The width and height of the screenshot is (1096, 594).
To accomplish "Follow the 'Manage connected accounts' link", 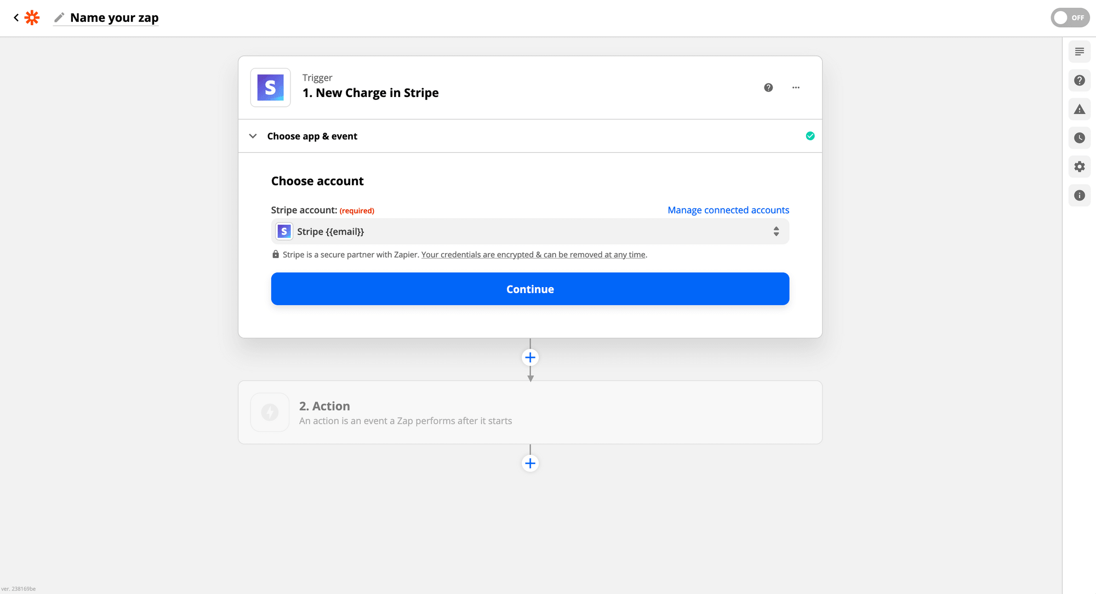I will point(728,210).
